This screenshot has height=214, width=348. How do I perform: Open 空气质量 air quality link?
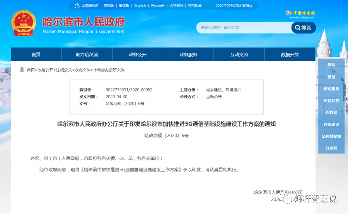(195, 5)
